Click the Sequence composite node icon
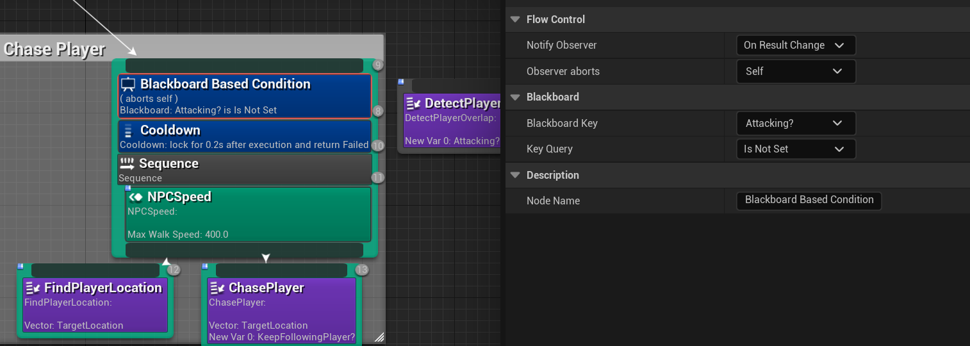This screenshot has height=346, width=970. click(127, 164)
